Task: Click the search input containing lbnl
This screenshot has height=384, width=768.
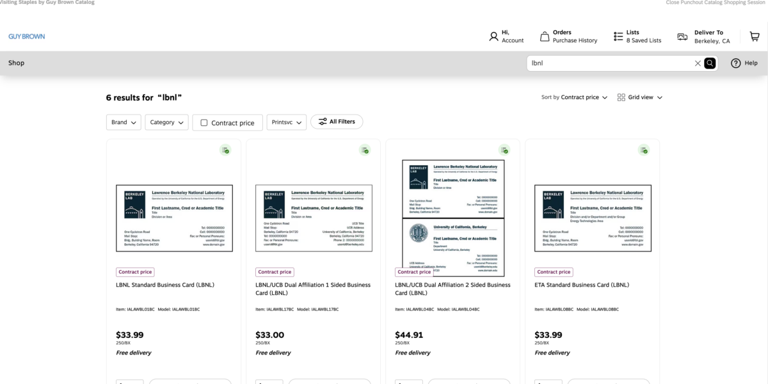Action: 611,63
